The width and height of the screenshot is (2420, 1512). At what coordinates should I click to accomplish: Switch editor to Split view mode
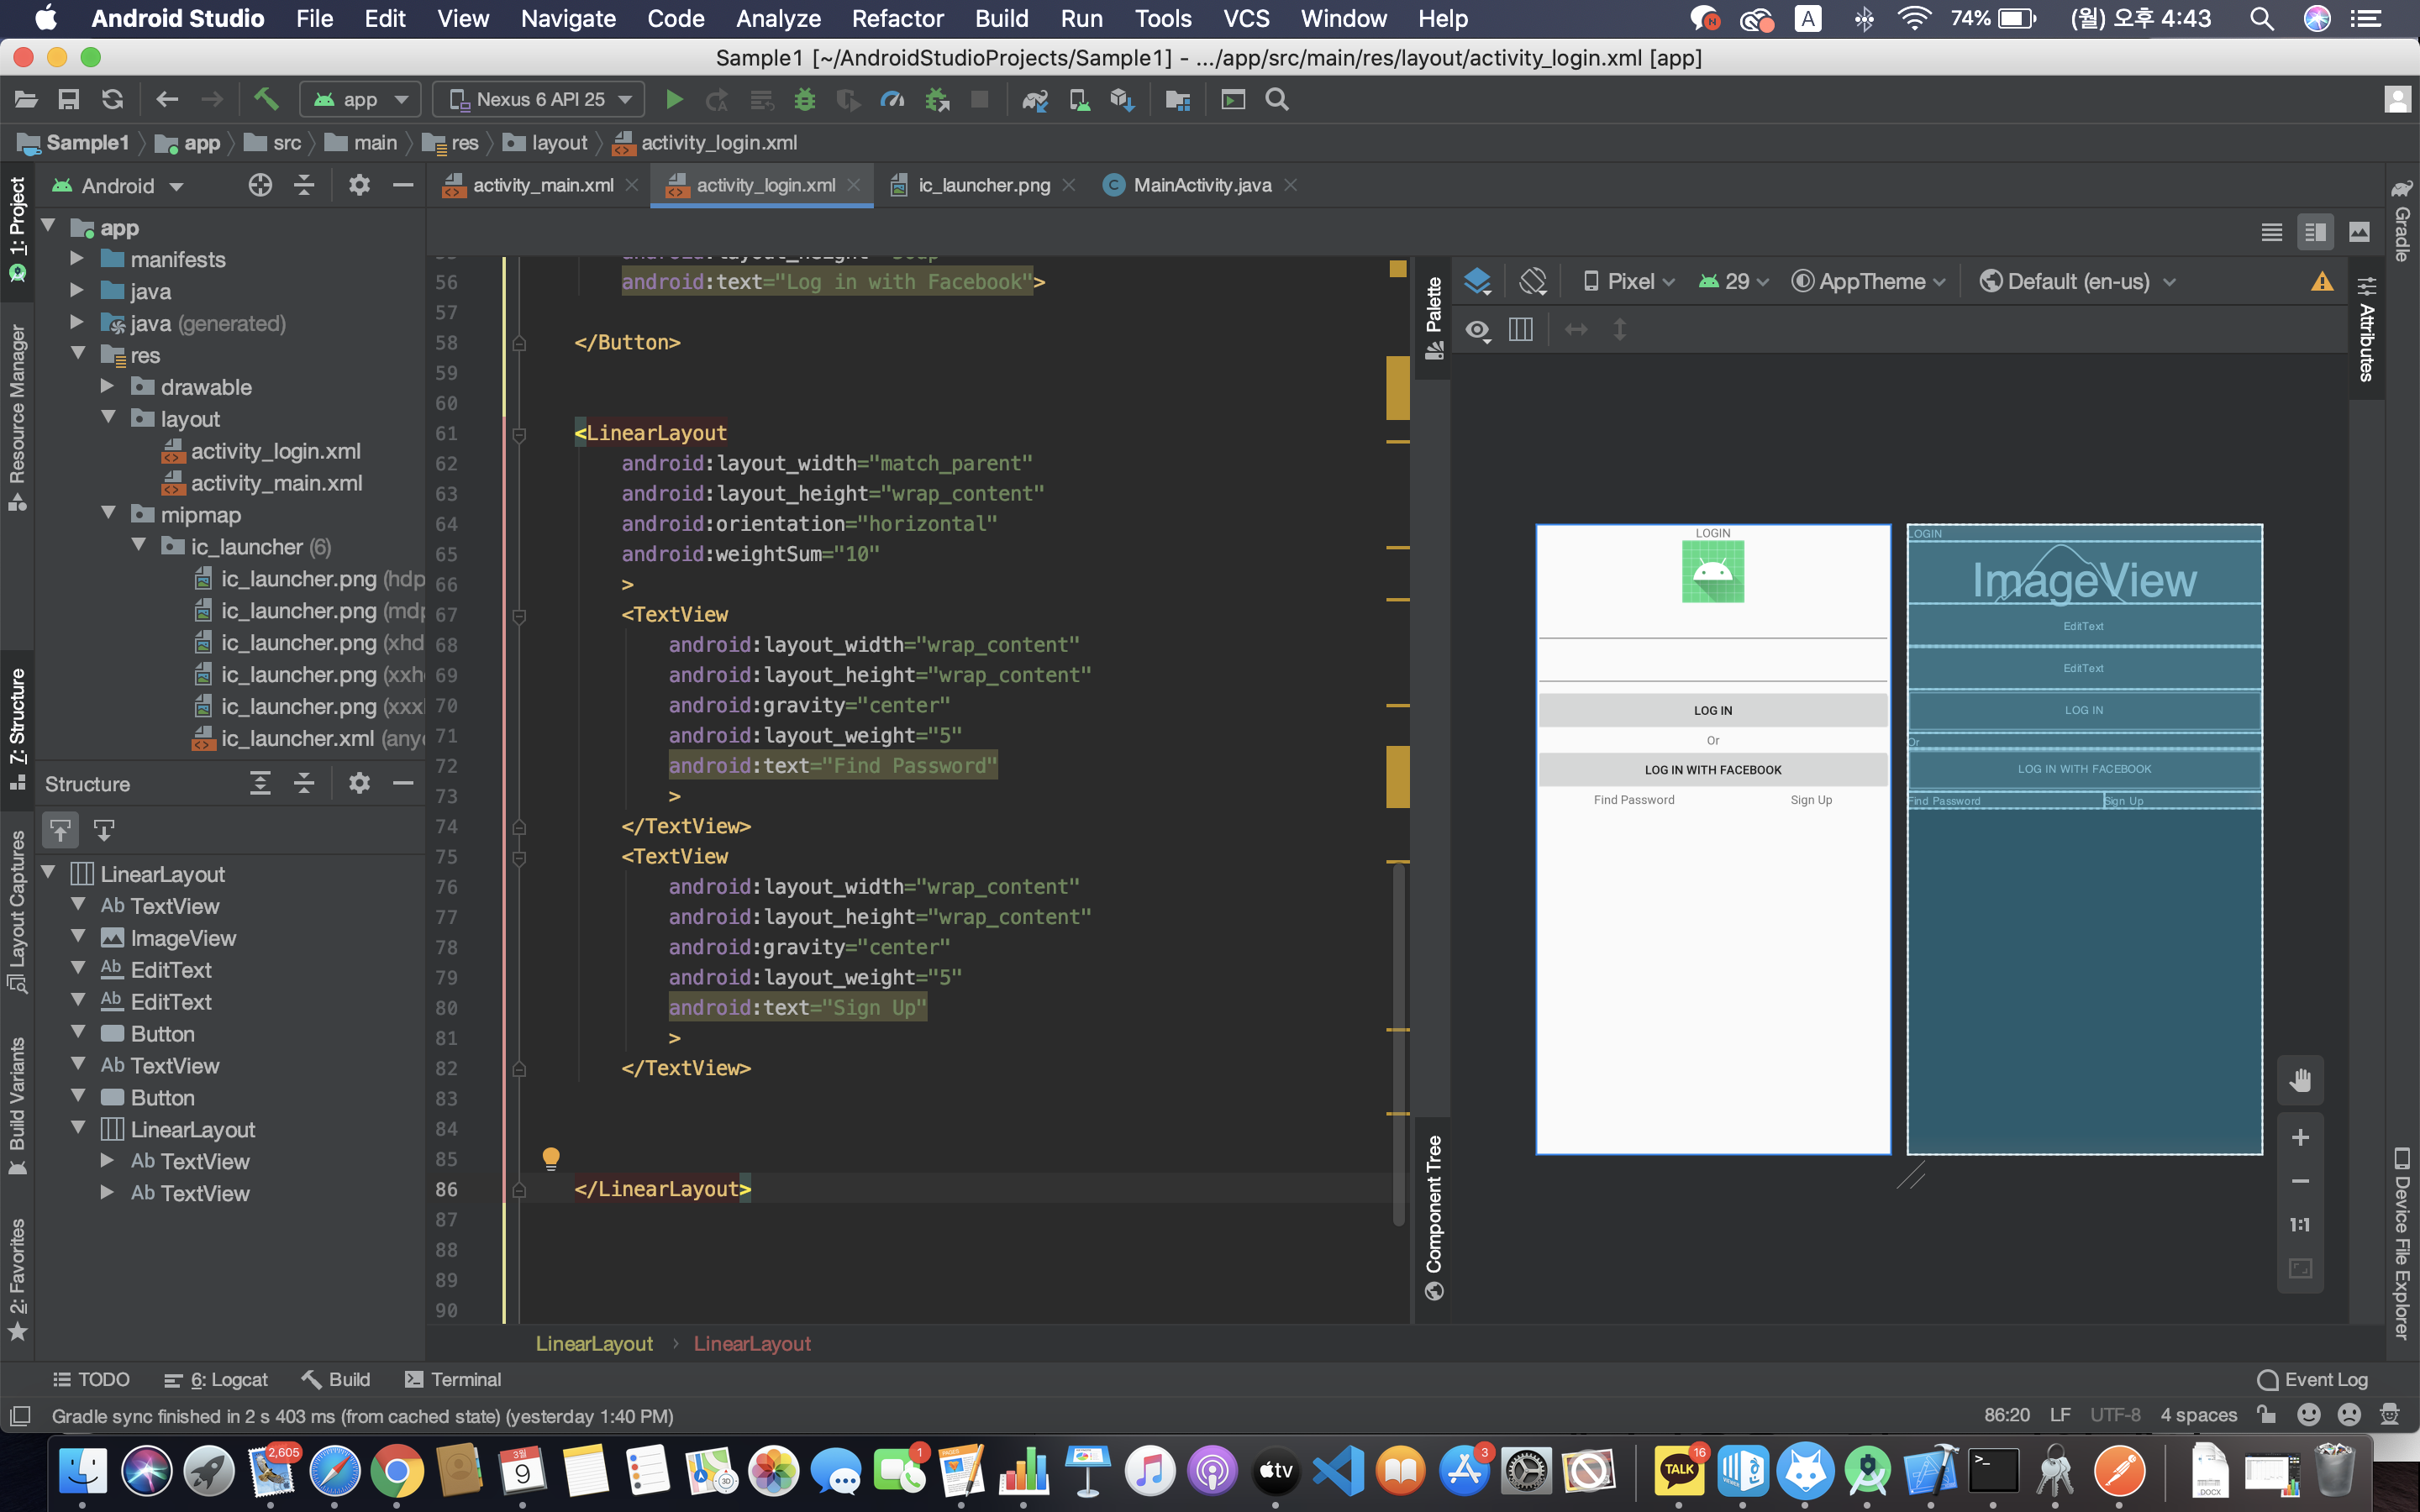tap(2315, 233)
